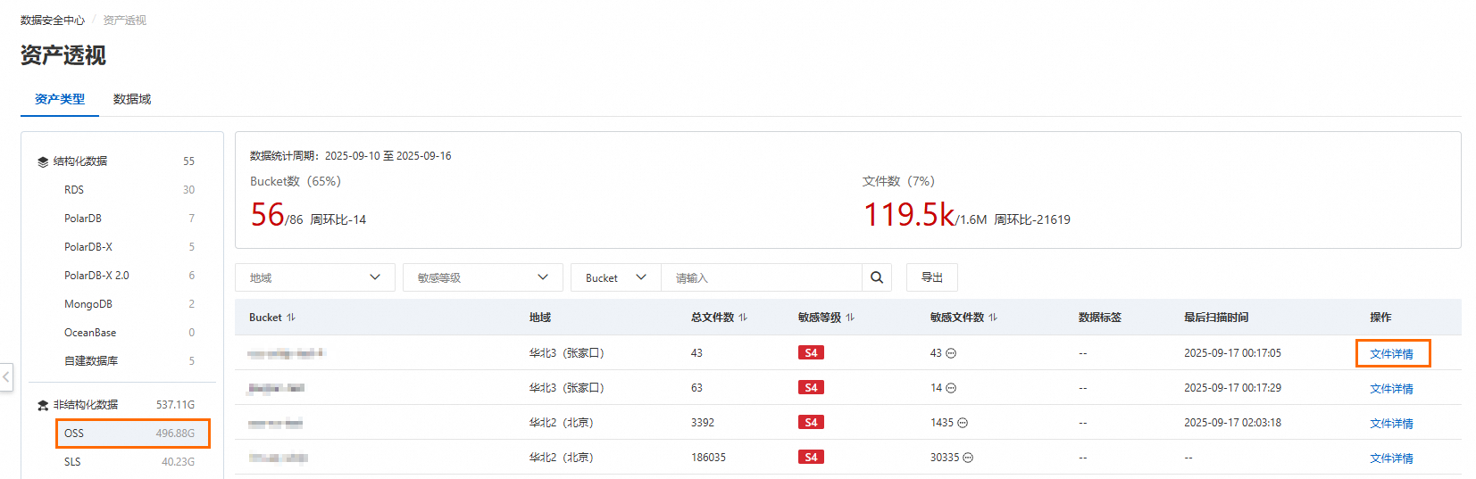
Task: Sort by sensitivity level column icon
Action: click(x=850, y=318)
